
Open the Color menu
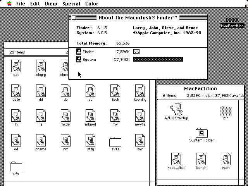coord(92,3)
